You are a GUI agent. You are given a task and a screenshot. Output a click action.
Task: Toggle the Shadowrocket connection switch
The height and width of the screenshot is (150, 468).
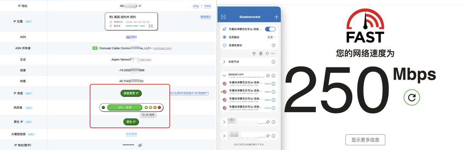coord(270,29)
